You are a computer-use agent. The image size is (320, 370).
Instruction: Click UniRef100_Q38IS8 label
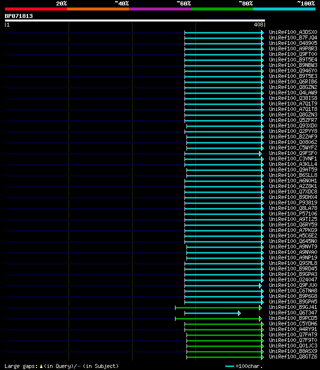pos(293,98)
